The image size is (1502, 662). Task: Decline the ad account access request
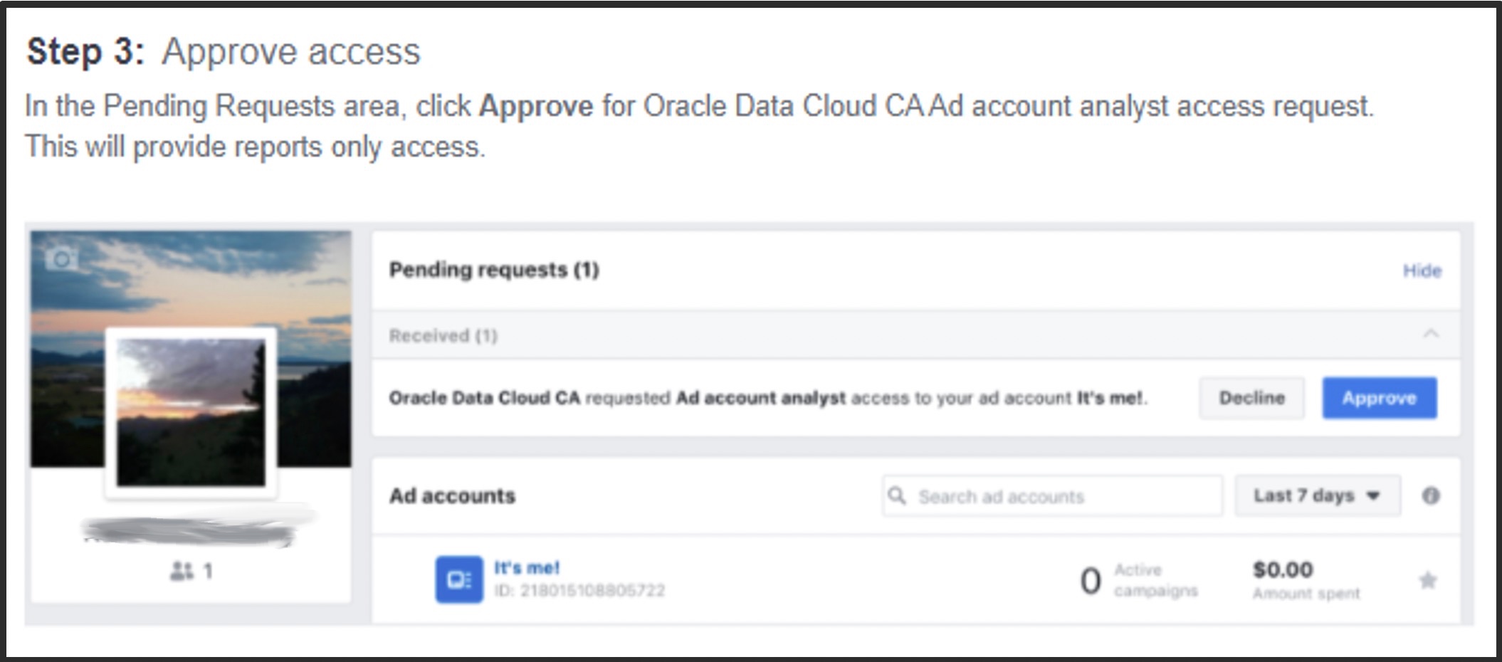point(1251,398)
